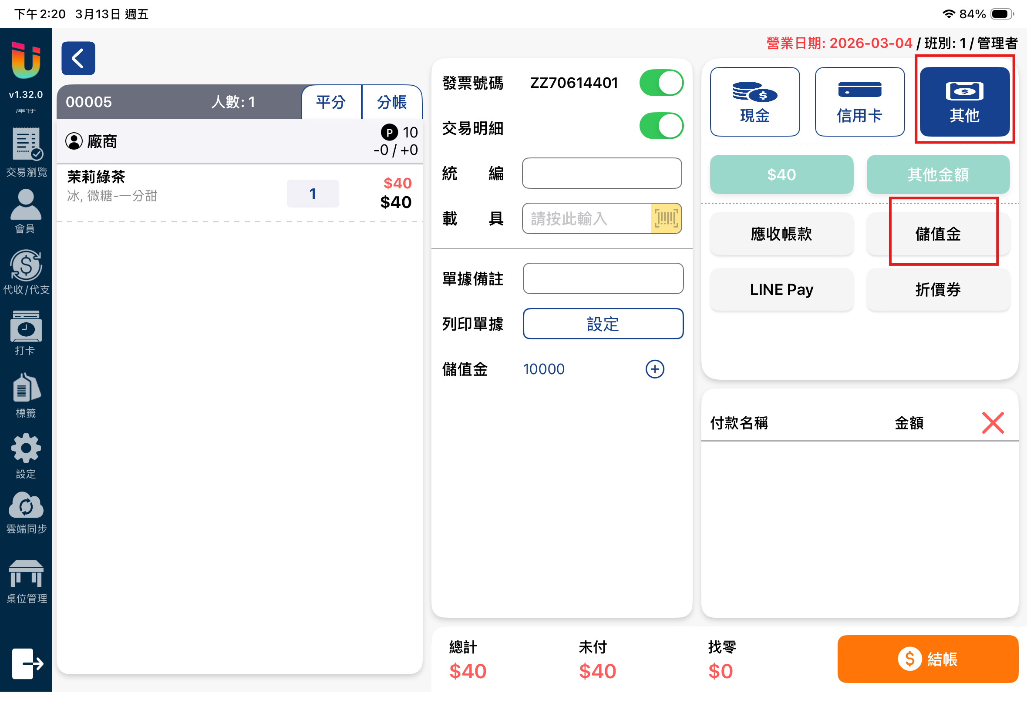
Task: Switch to the 平分 tab
Action: 331,102
